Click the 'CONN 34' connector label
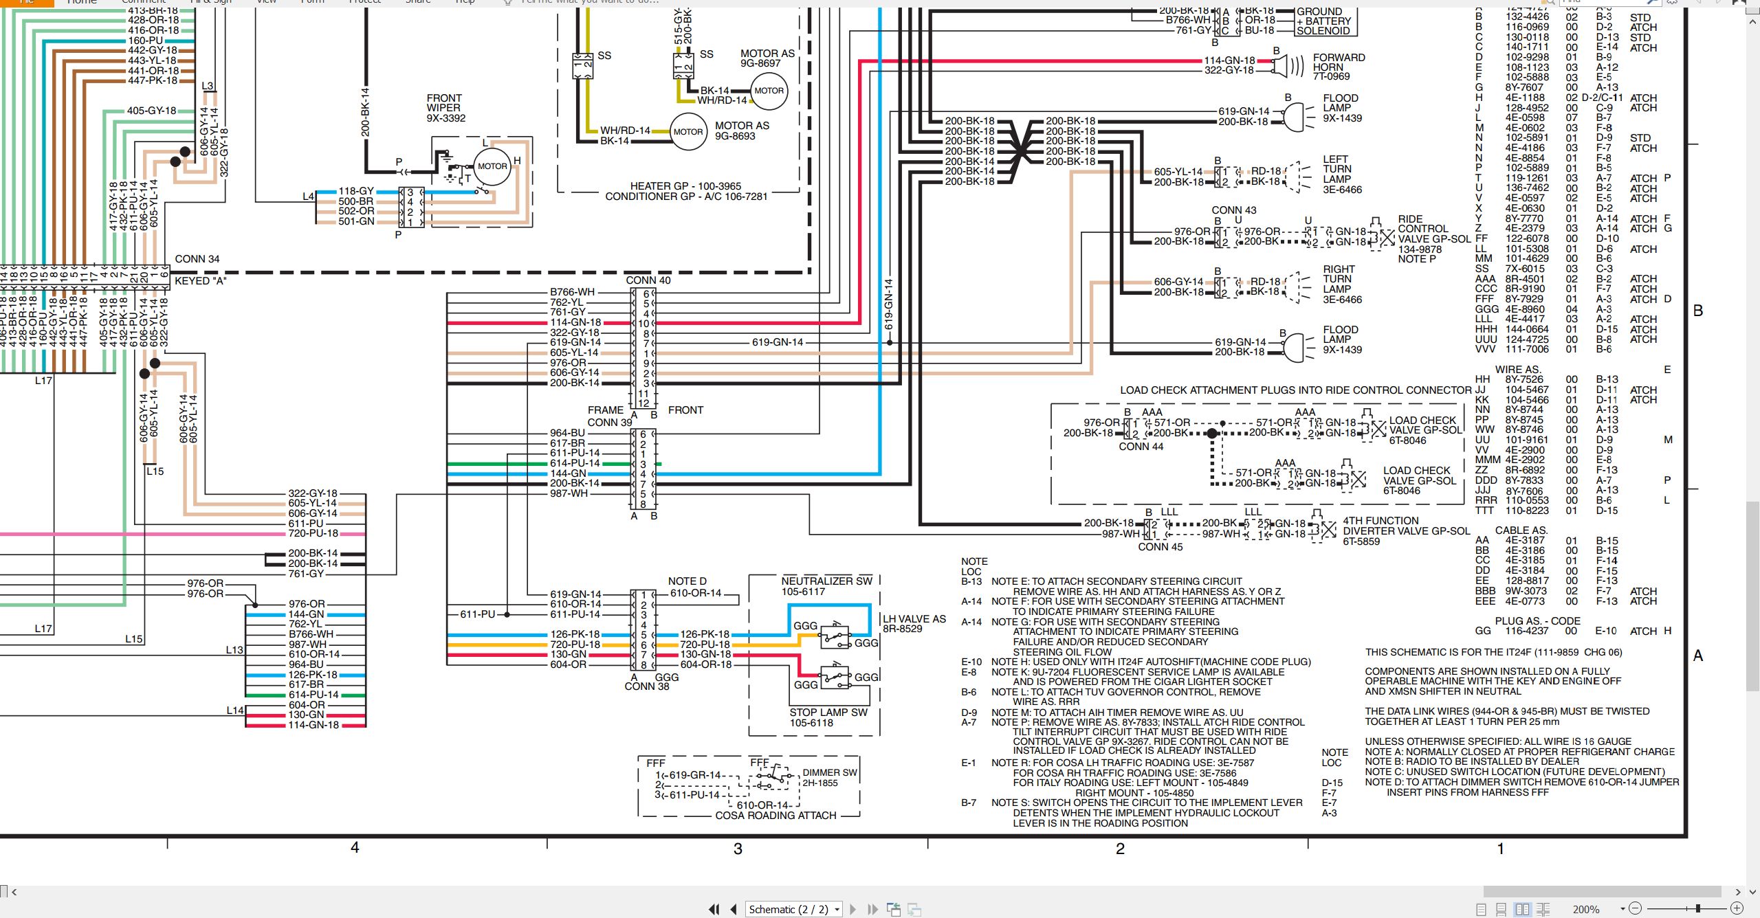 197,259
